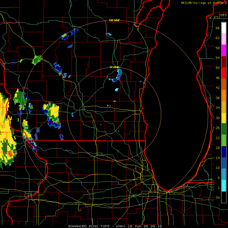Click the "38" legend label
This screenshot has height=228, width=228.
tap(218, 98)
